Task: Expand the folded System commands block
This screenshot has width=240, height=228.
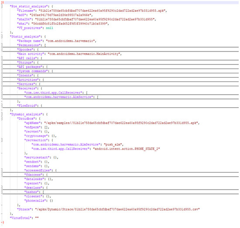Action: 2,71
